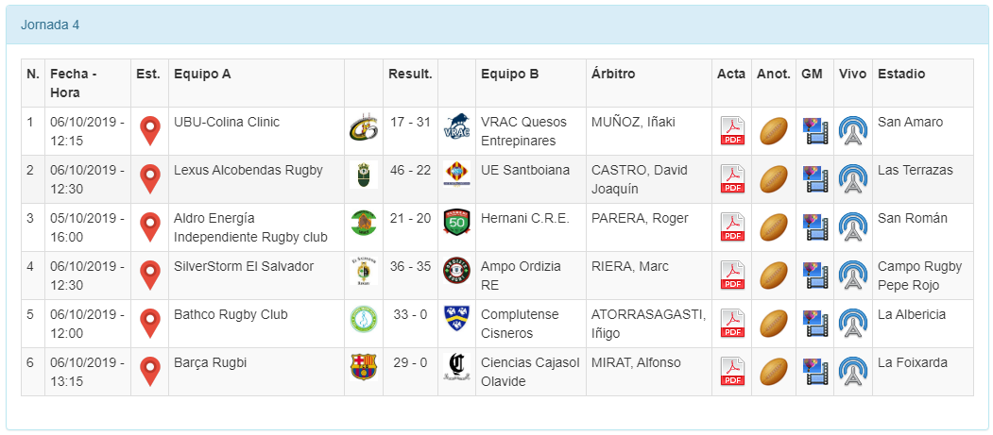993x435 pixels.
Task: Click map pin for Barça Rugbi match
Action: (149, 371)
